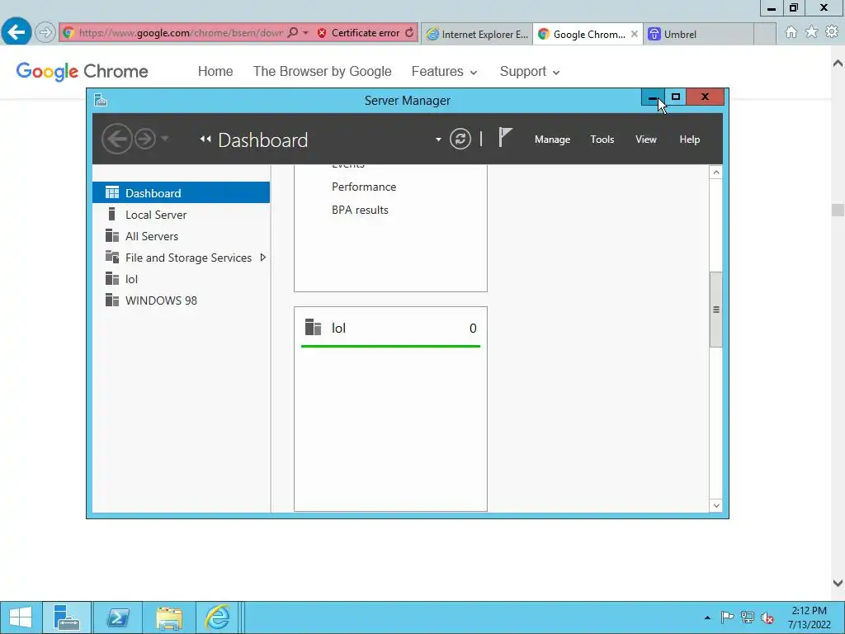Expand Features menu on Chrome page

coord(444,71)
